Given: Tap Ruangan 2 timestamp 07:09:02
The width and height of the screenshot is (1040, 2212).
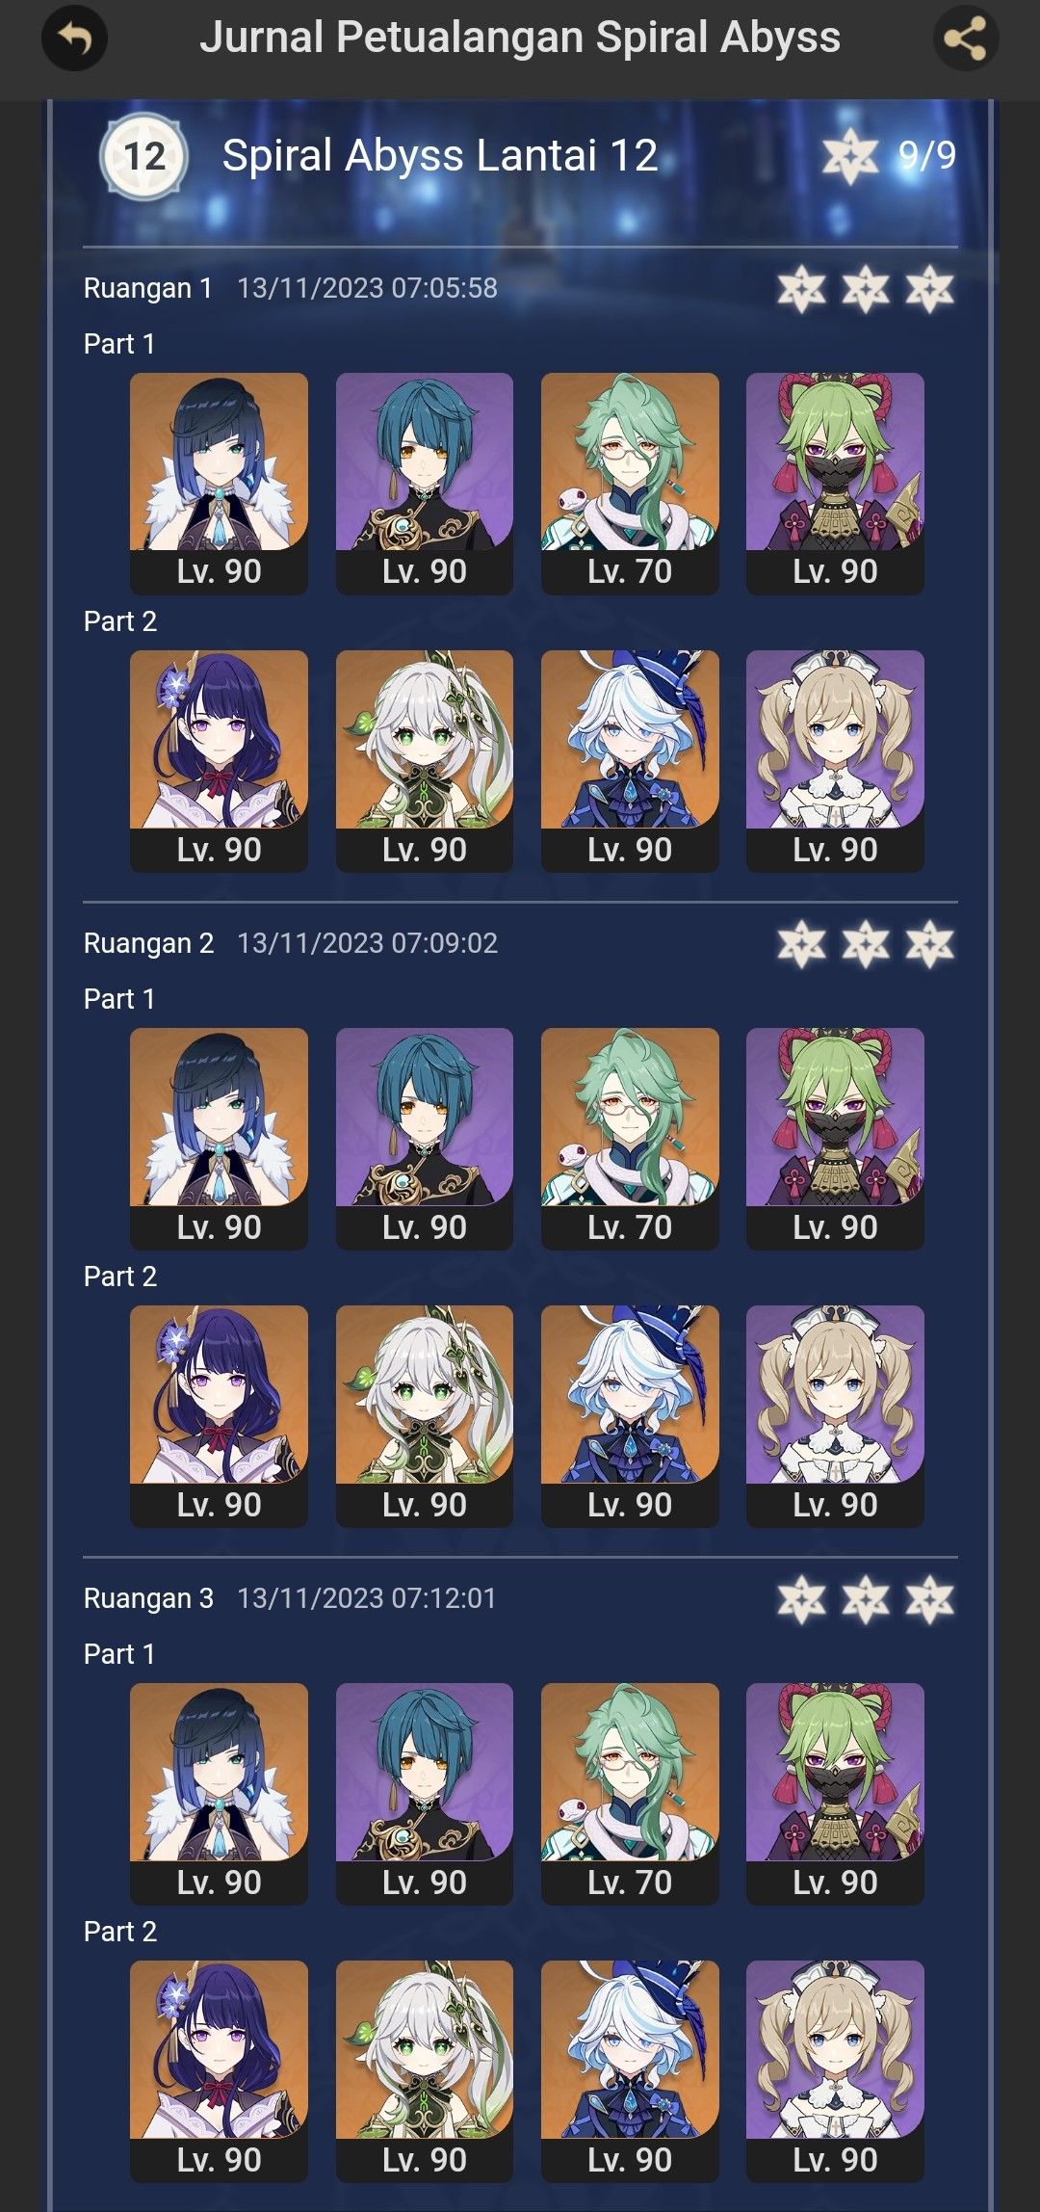Looking at the screenshot, I should (367, 943).
